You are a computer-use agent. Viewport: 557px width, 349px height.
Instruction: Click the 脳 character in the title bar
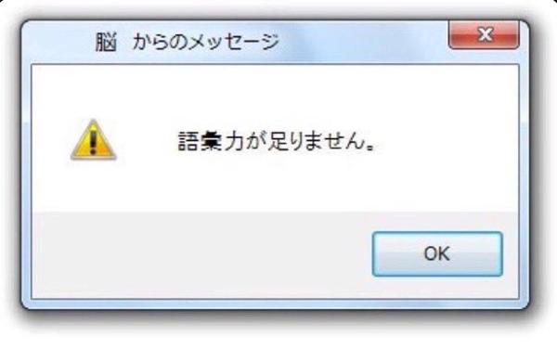[106, 43]
